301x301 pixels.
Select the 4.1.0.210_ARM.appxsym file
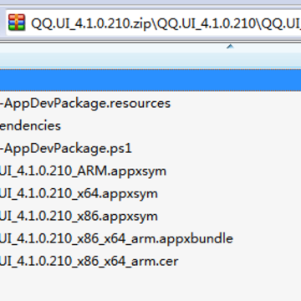(x=83, y=171)
